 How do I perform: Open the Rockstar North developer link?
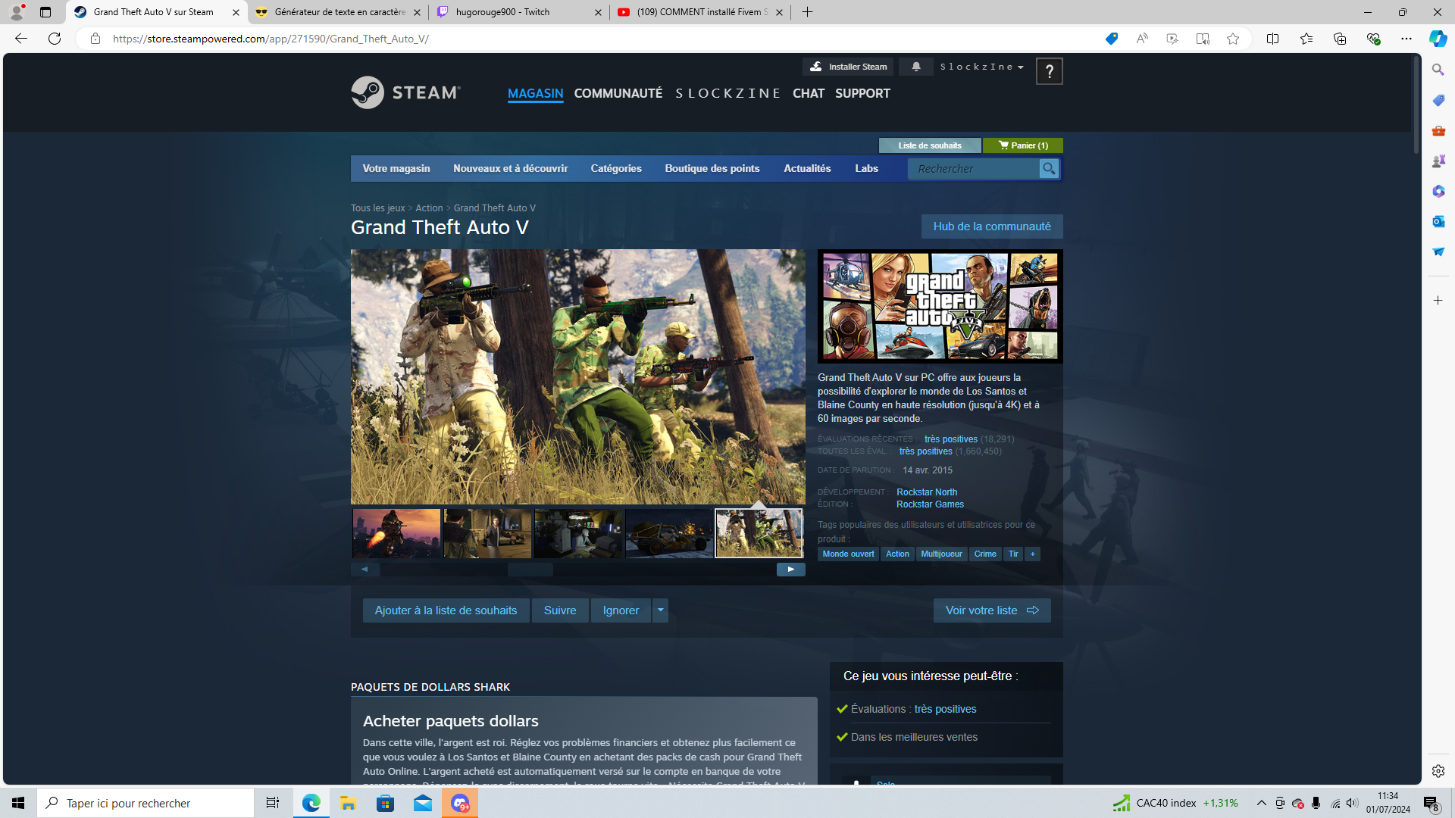(927, 492)
